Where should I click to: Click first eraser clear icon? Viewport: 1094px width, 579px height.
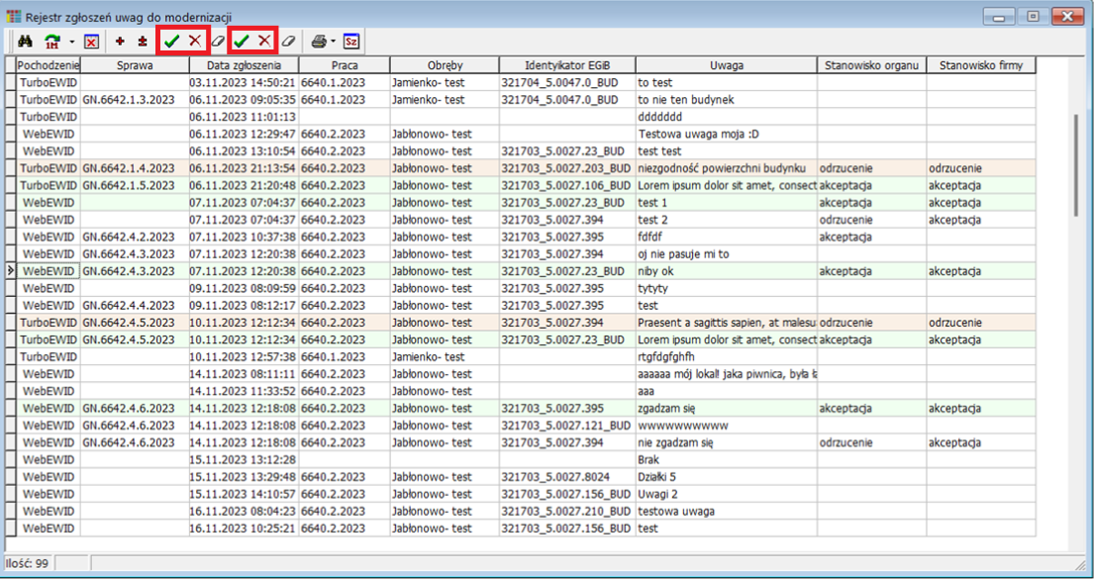pos(218,42)
